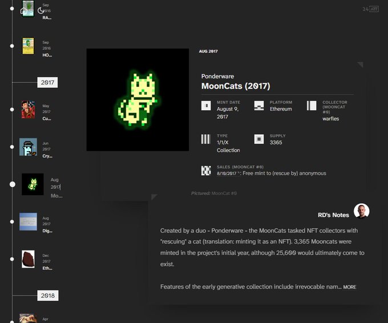Open the Dec 2017 Eth... rock thumbnail
Screen dimensions: 388x323
tap(28, 259)
